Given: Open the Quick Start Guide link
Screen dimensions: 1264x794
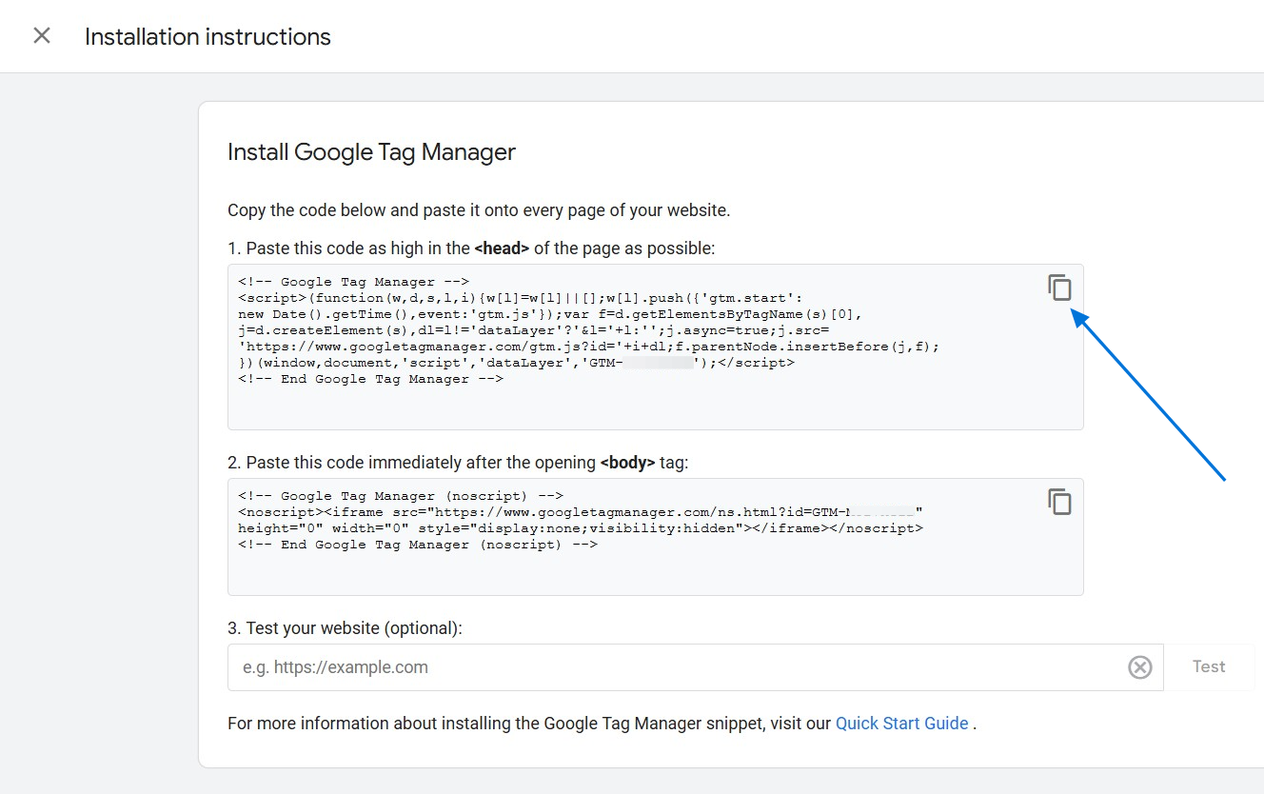Looking at the screenshot, I should click(x=901, y=724).
